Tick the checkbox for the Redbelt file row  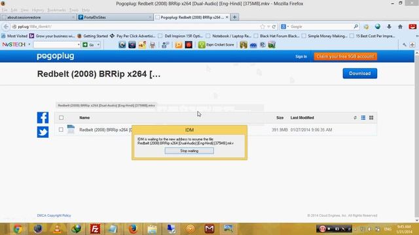coord(61,130)
